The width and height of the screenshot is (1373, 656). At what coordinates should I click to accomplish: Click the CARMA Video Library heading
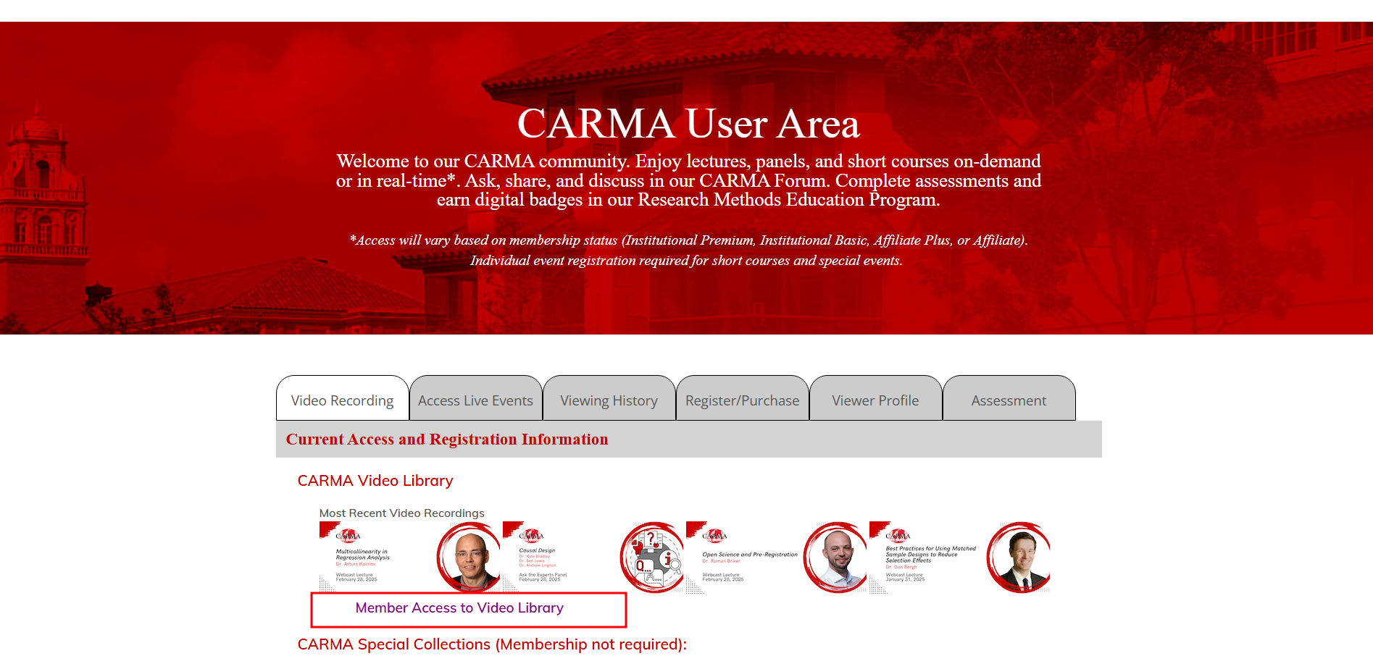click(375, 481)
